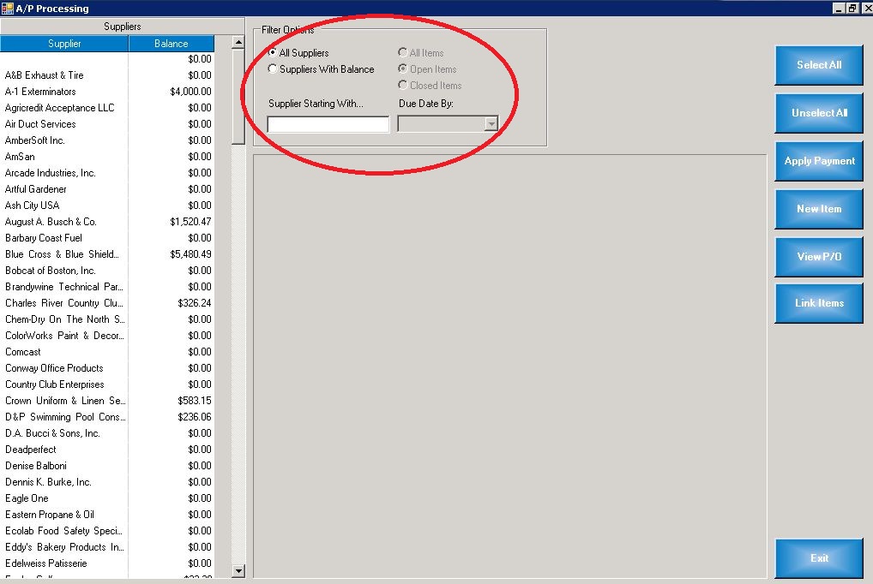The height and width of the screenshot is (584, 873).
Task: Select Chem-Dry On The North supplier
Action: point(107,319)
